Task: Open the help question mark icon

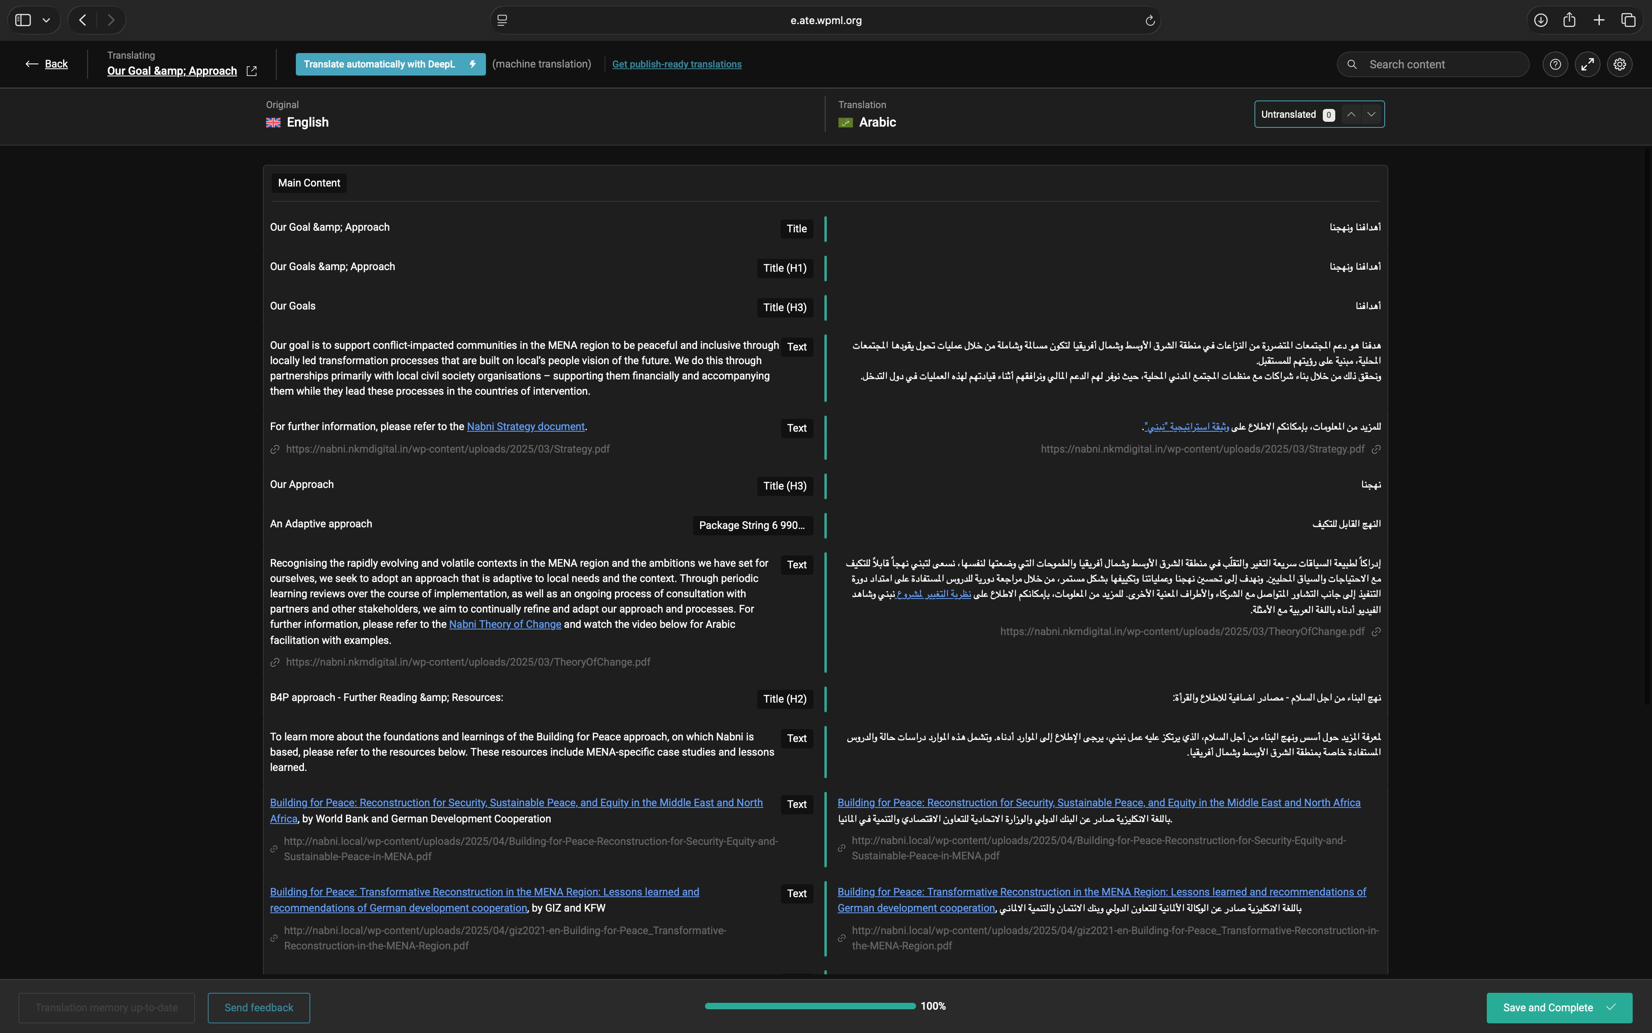Action: point(1555,64)
